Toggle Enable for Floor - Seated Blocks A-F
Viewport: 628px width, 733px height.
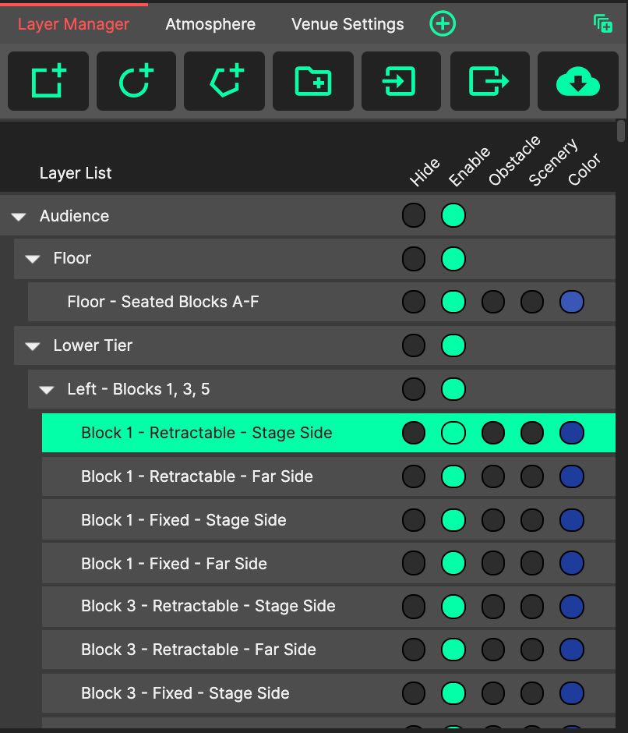click(453, 302)
